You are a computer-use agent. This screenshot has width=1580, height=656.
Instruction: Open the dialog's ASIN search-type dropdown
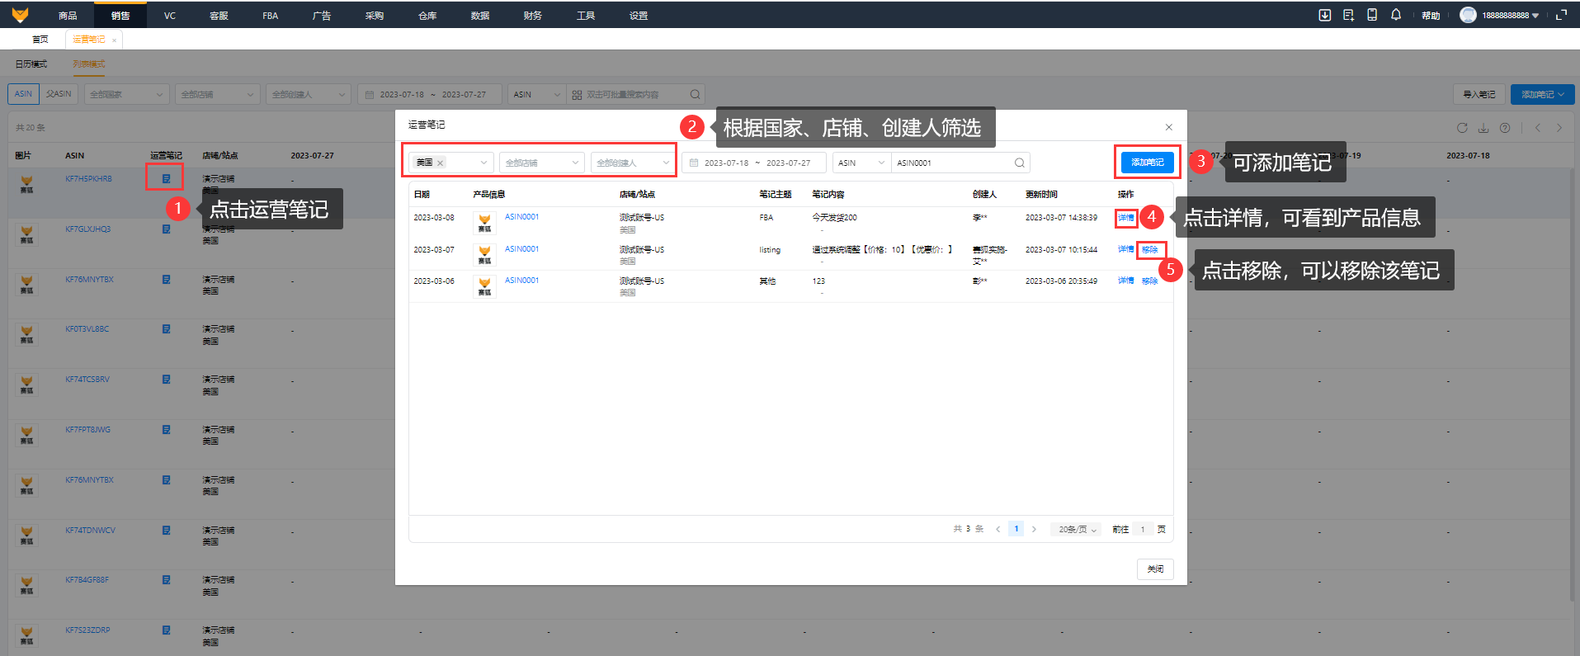[861, 163]
